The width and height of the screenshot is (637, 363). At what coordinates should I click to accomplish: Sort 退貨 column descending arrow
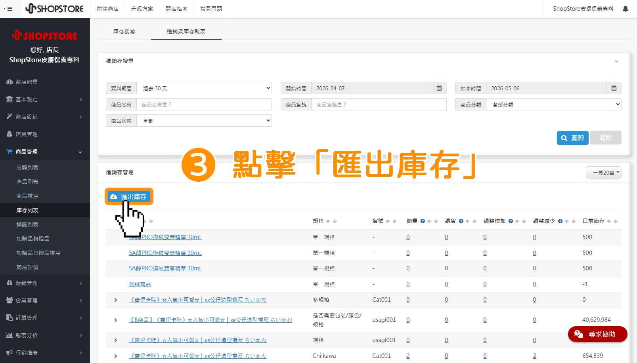[474, 221]
